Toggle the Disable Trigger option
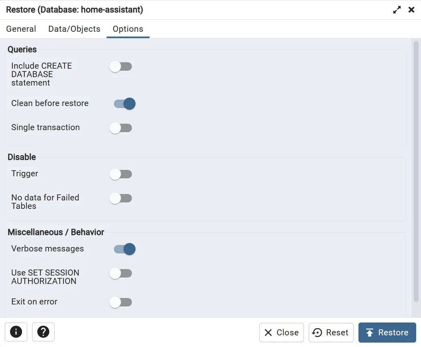The height and width of the screenshot is (347, 421). coord(121,174)
